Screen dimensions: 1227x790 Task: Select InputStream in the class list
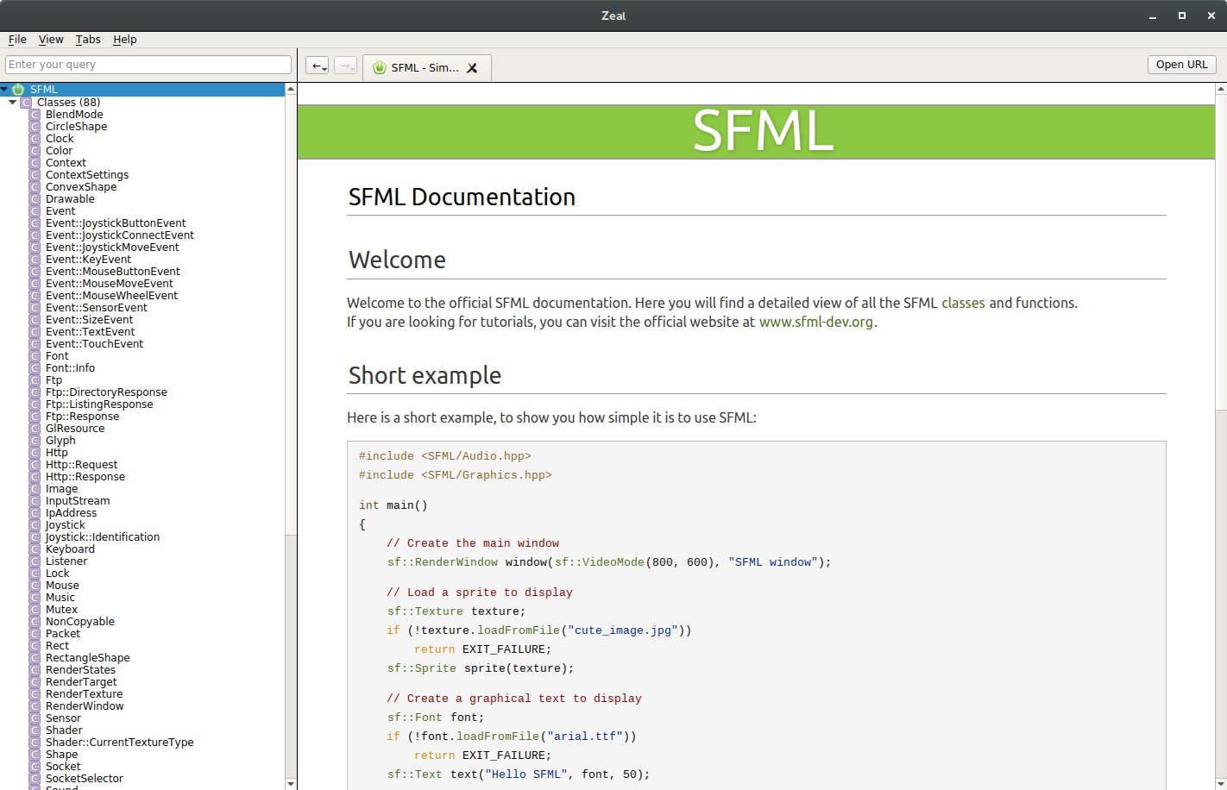[x=78, y=501]
